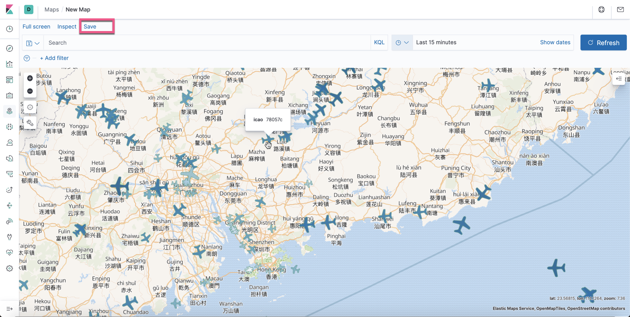Click Full screen
The image size is (630, 317).
[x=36, y=27]
